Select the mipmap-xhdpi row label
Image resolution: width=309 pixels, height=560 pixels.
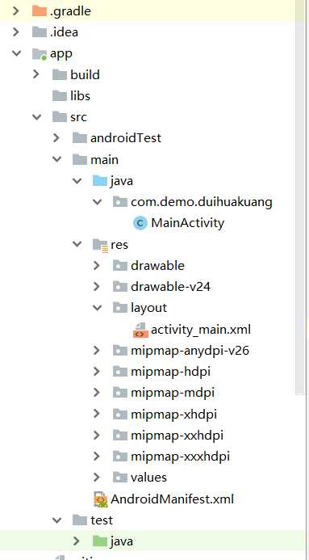(x=173, y=415)
